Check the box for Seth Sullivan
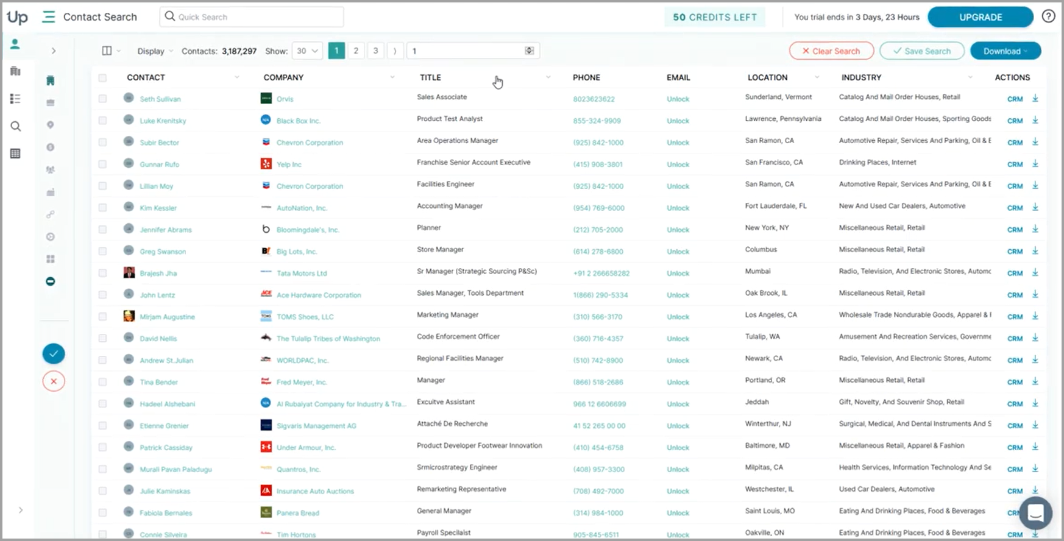This screenshot has height=541, width=1064. 102,99
